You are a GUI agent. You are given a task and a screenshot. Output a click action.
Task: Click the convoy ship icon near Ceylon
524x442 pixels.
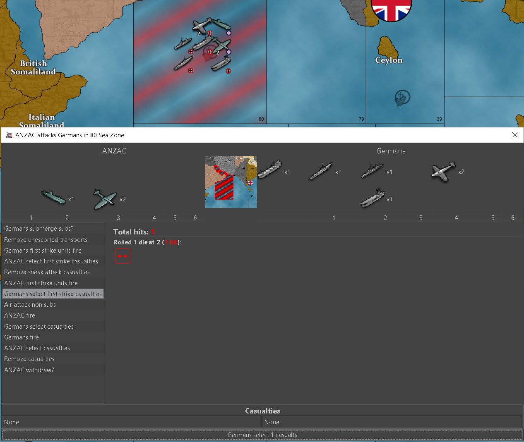point(401,98)
